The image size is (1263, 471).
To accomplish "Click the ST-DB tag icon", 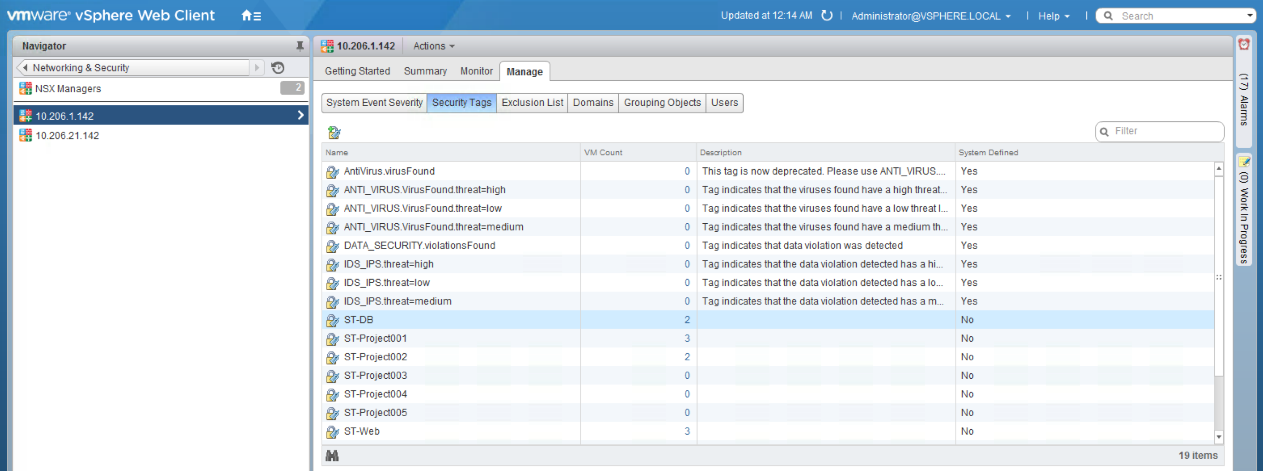I will 332,320.
